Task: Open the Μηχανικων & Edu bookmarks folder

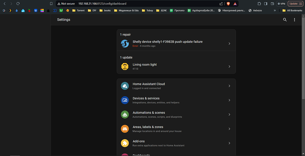Action: (x=126, y=10)
